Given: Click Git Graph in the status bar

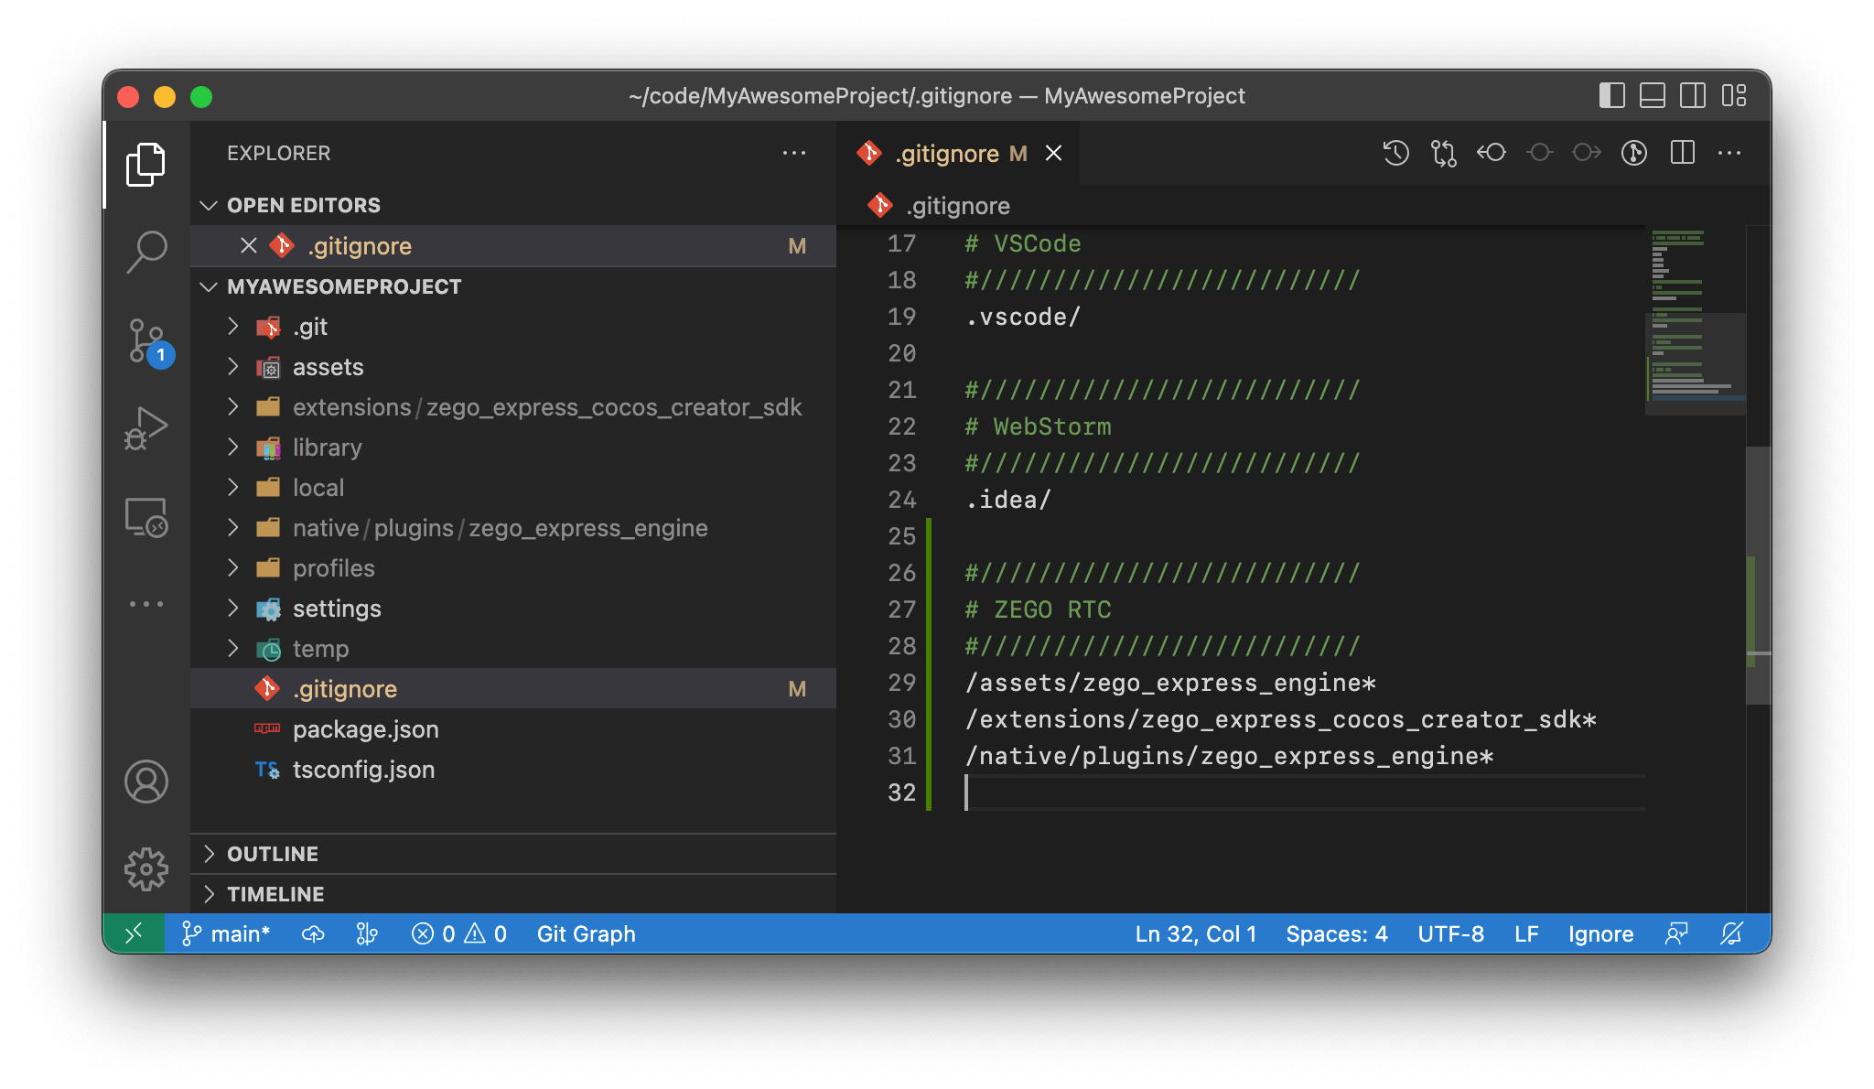Looking at the screenshot, I should [x=586, y=933].
